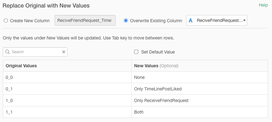Screen dimensions: 272x122
Task: Edit 'Only TimeLinePostLiked' new value cell
Action: tap(200, 89)
